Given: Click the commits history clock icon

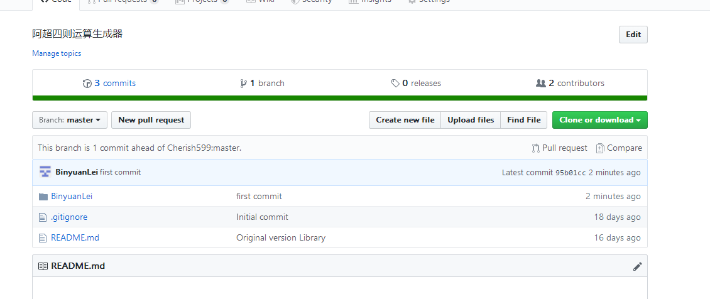Looking at the screenshot, I should [87, 84].
